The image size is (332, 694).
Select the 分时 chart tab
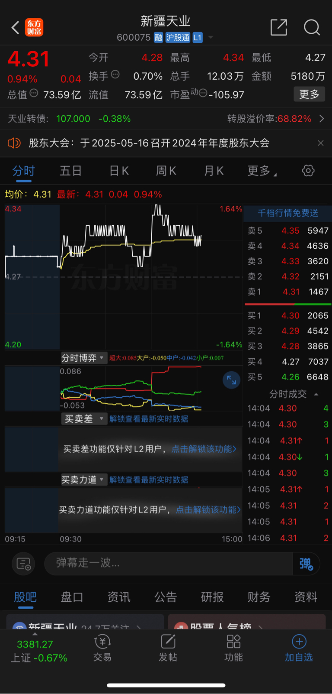click(23, 171)
